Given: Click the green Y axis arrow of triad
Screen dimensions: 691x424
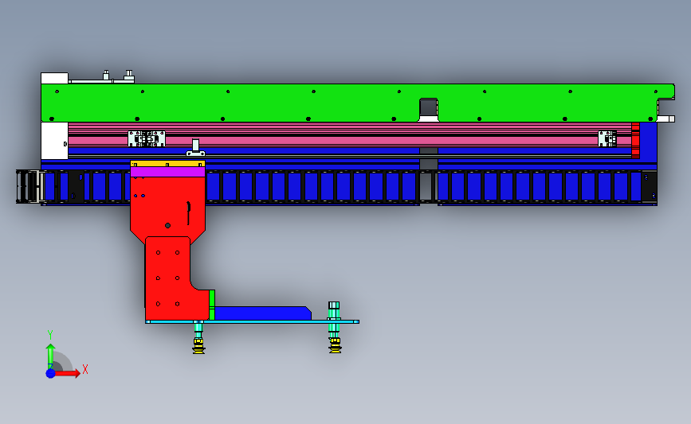Looking at the screenshot, I should (51, 356).
